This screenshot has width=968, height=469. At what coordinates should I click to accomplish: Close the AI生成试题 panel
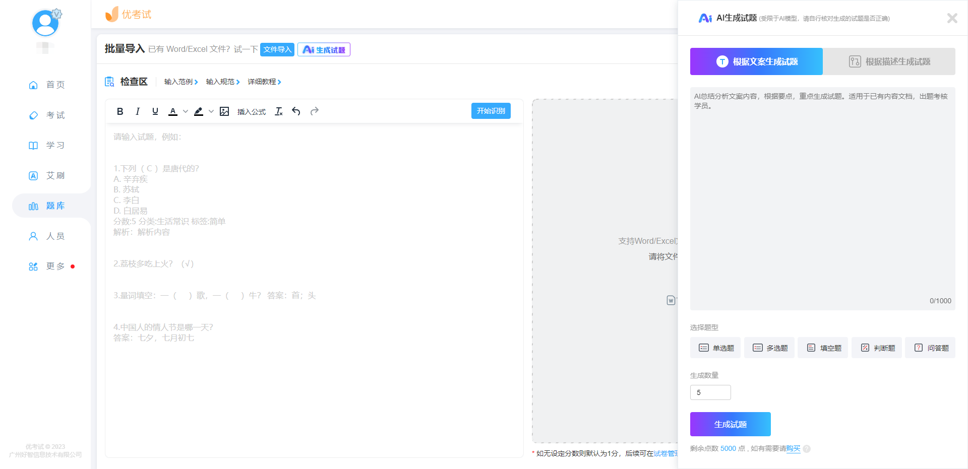tap(952, 18)
